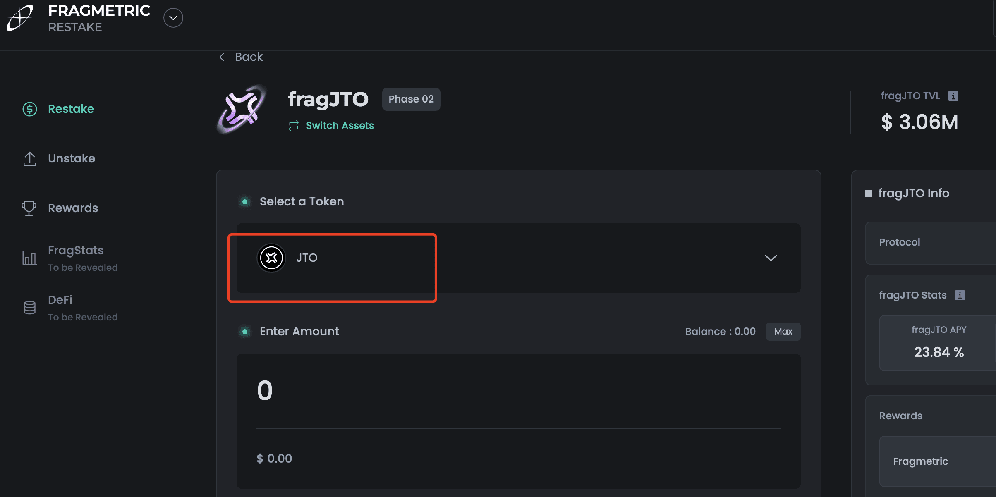Click the Unstake upload arrow icon
The image size is (996, 497).
coord(30,159)
